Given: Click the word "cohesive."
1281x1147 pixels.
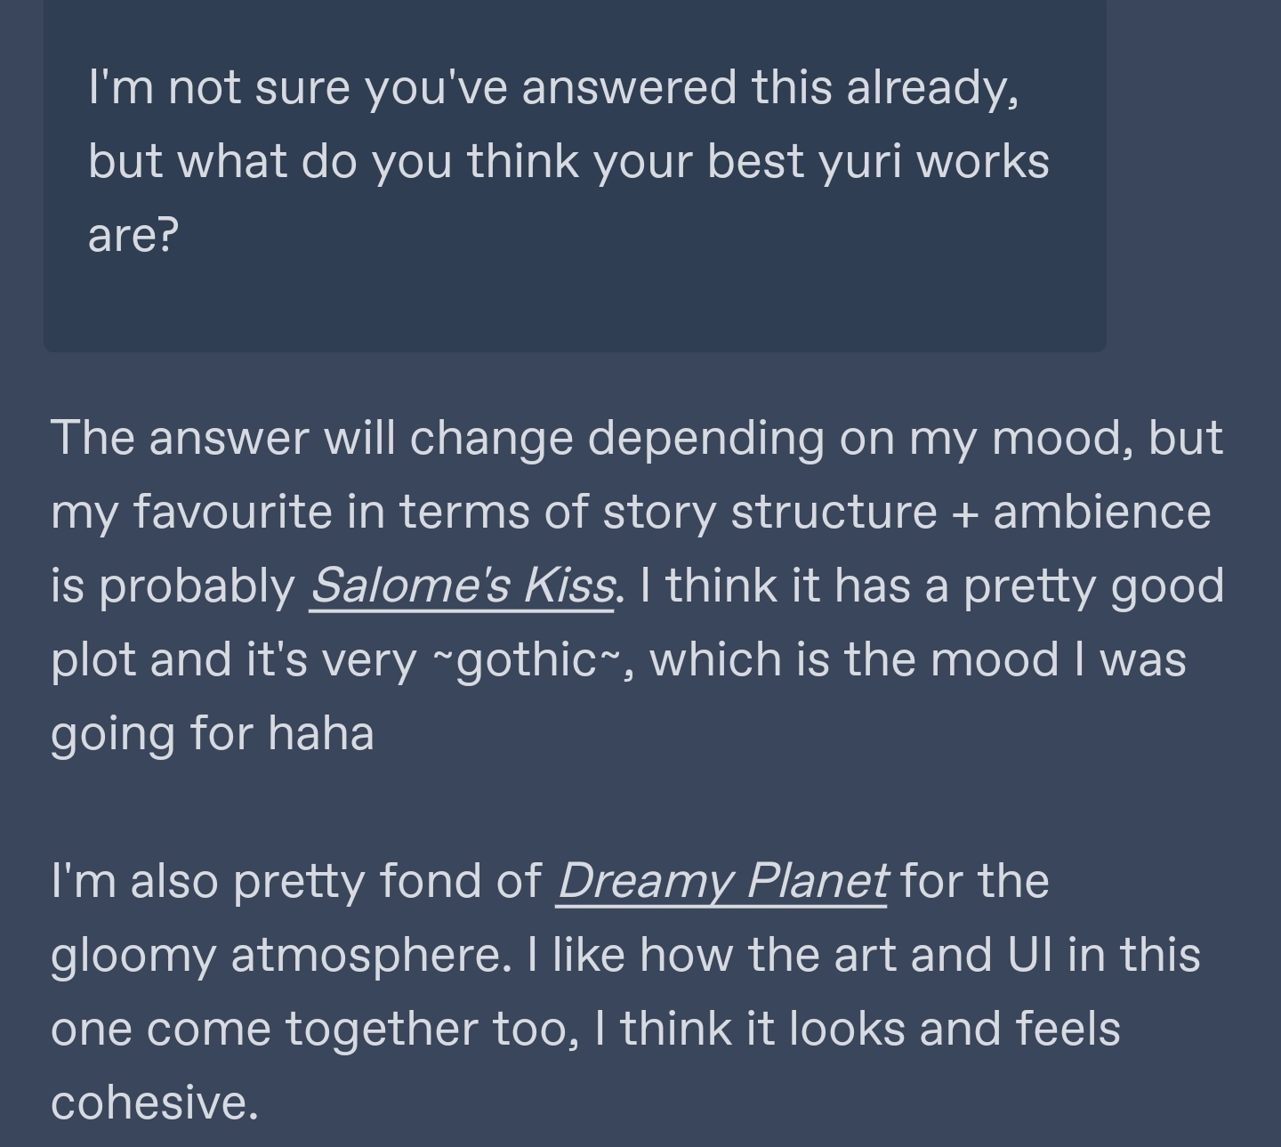Looking at the screenshot, I should 155,1103.
